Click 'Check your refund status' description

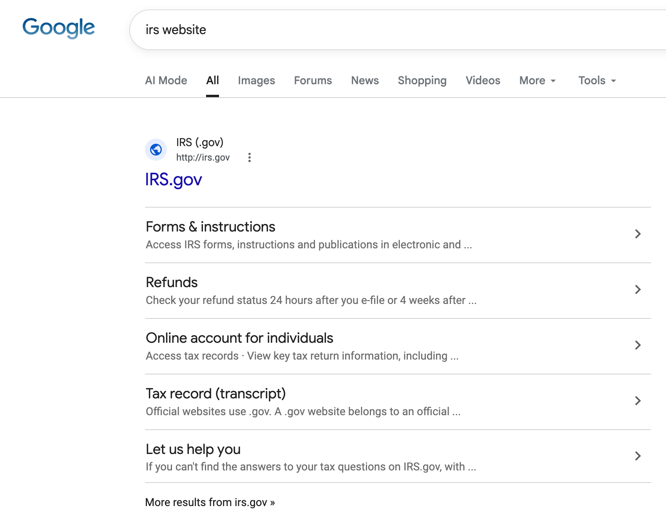(x=311, y=300)
